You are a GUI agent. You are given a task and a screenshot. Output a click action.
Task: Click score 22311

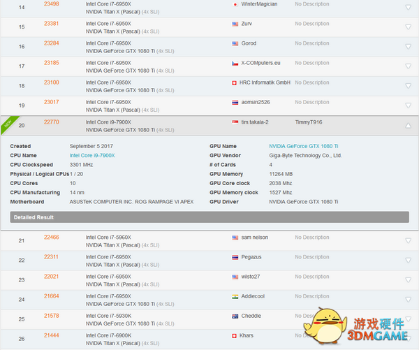pyautogui.click(x=51, y=256)
